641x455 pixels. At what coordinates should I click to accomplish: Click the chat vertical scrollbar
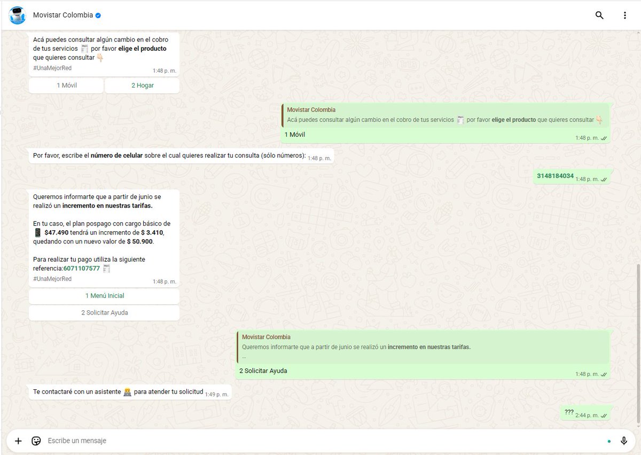coord(638,344)
